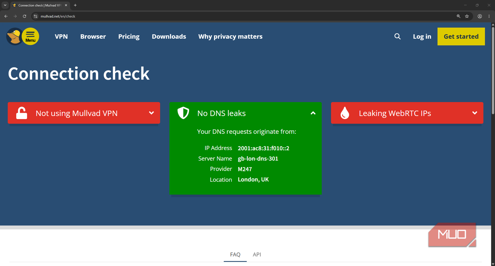
Task: Open the browser profile icon
Action: (480, 16)
